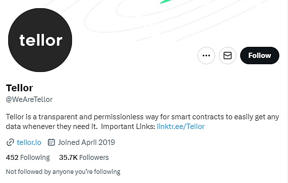Click 'data whenever they need it' text

pos(52,127)
